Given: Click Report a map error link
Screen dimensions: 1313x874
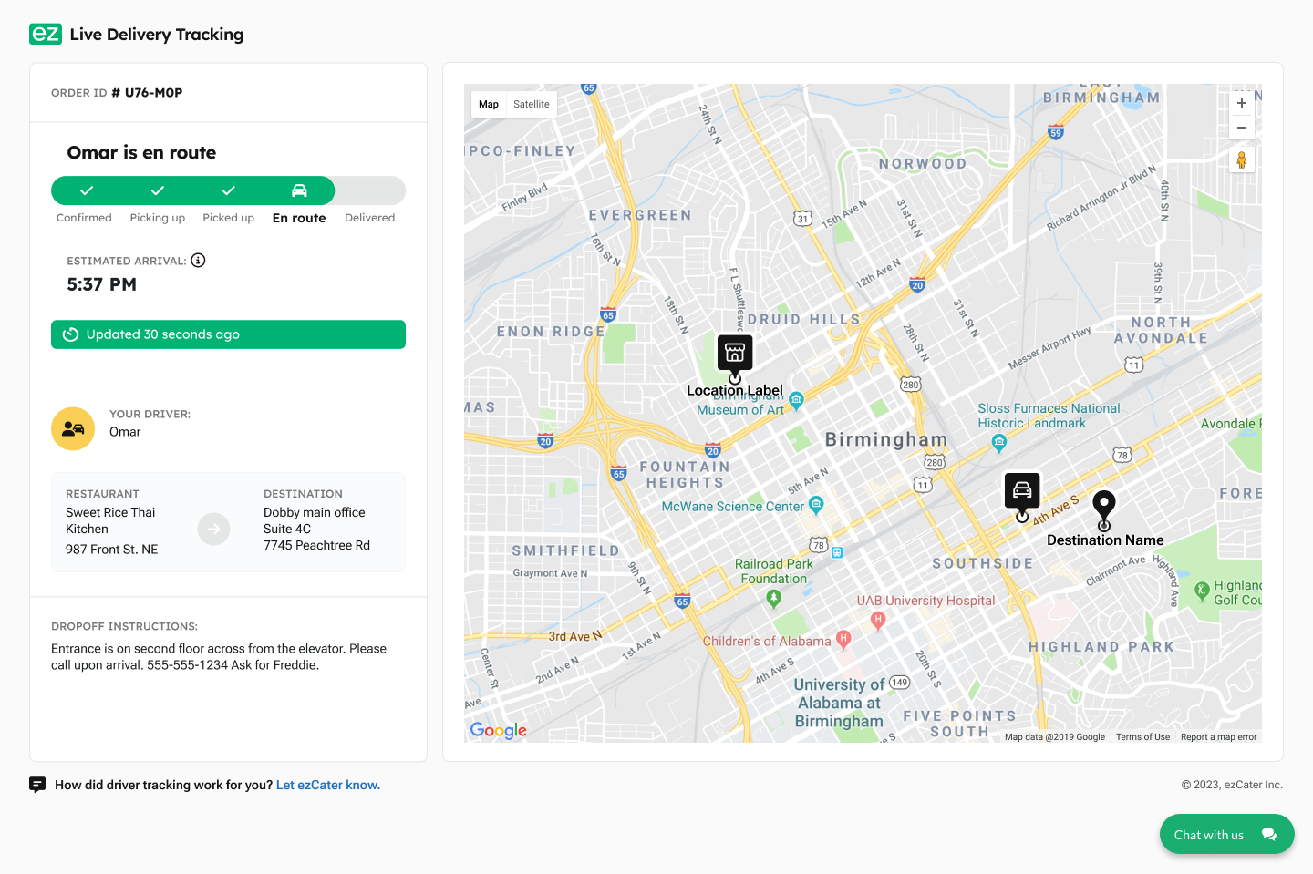Looking at the screenshot, I should pyautogui.click(x=1218, y=737).
